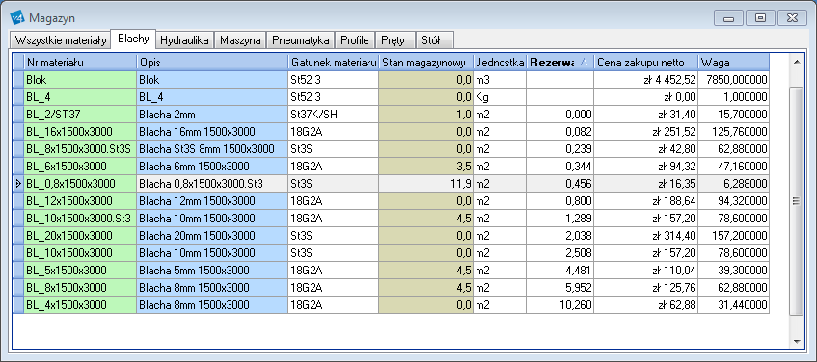Switch to the Pręty tab
Viewport: 817px width, 362px height.
(395, 40)
